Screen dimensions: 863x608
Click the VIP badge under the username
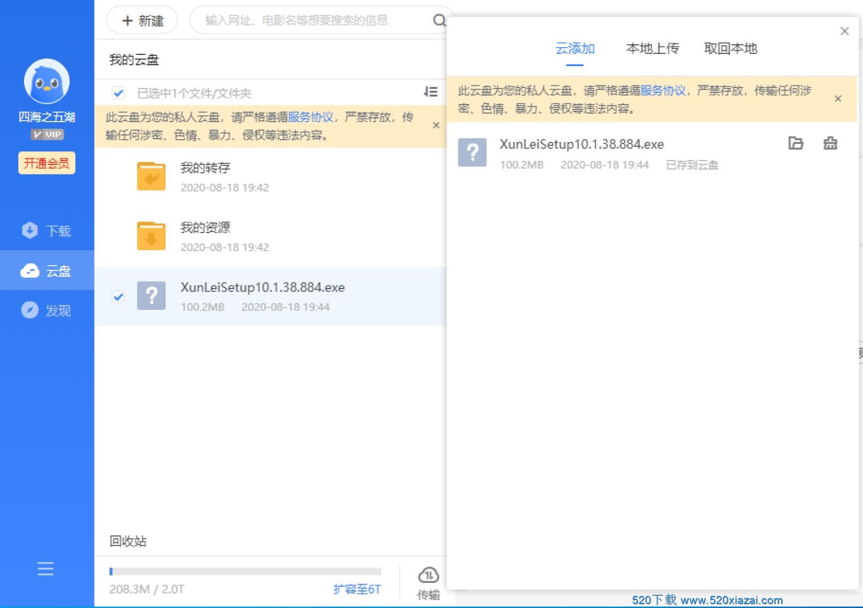47,134
